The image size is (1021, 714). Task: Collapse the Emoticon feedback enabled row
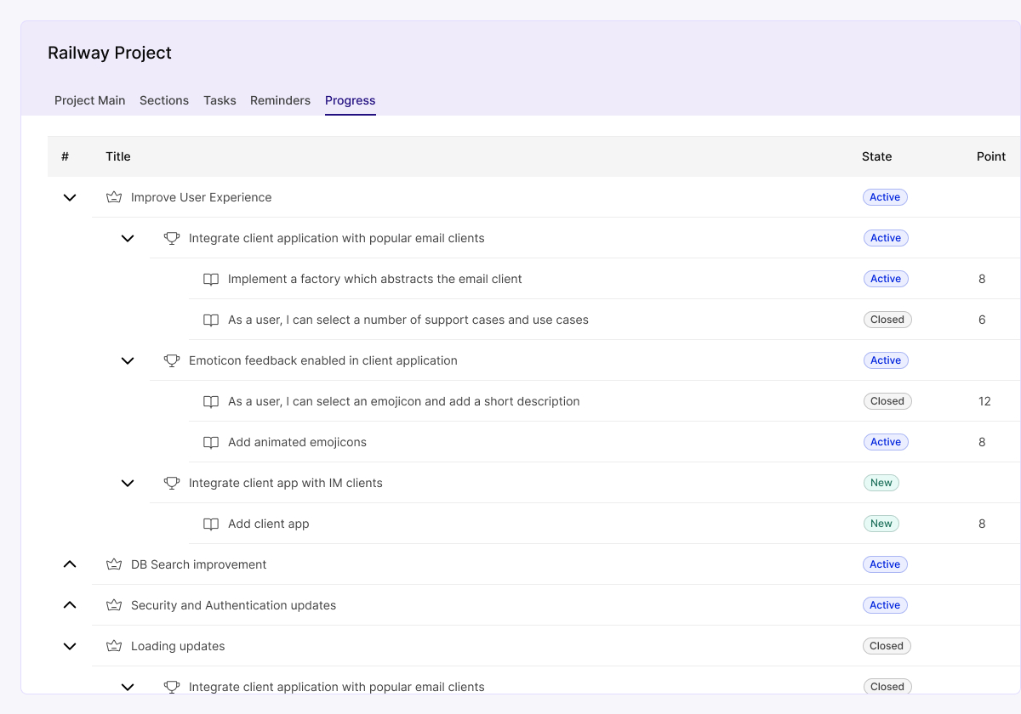tap(128, 360)
